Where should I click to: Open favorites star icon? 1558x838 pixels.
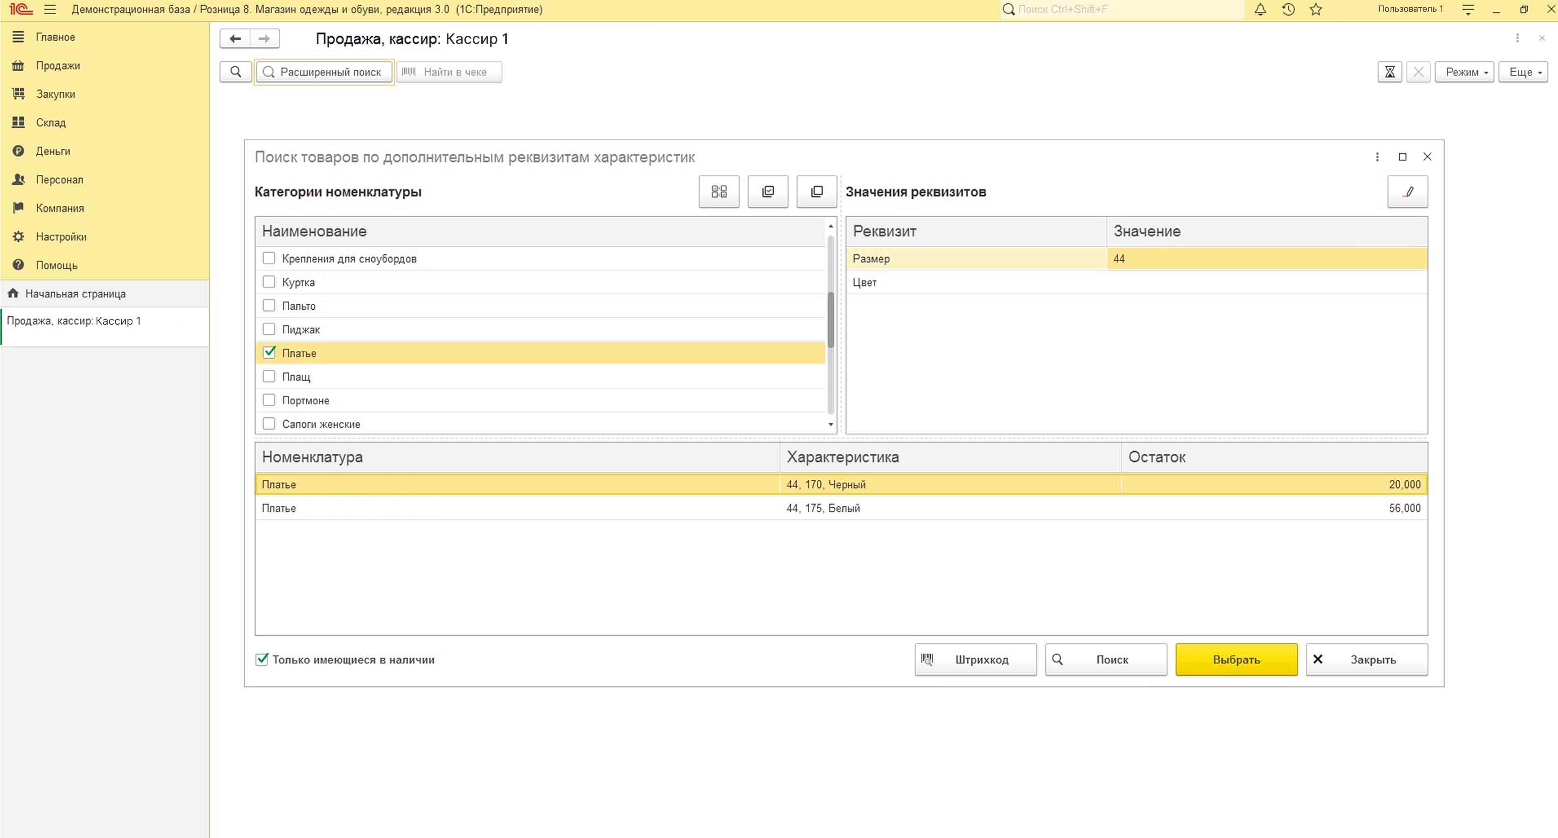pos(1316,9)
